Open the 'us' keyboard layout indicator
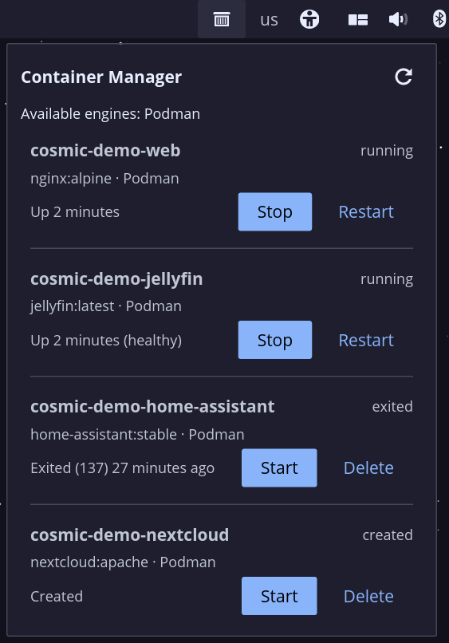The width and height of the screenshot is (449, 643). point(269,20)
